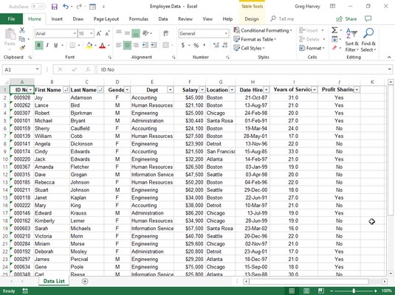
Task: Click the Redo arrow icon
Action: point(79,7)
